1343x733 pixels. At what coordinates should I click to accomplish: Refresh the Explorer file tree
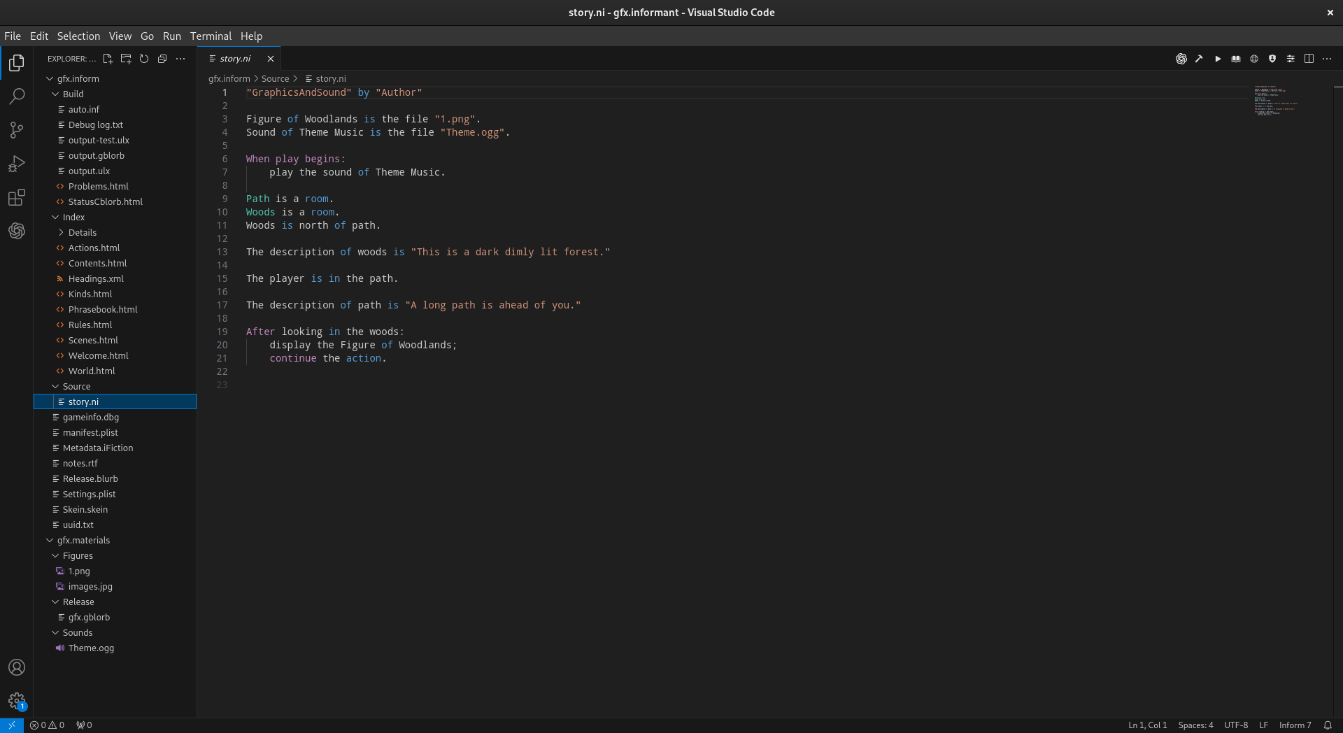(x=144, y=59)
